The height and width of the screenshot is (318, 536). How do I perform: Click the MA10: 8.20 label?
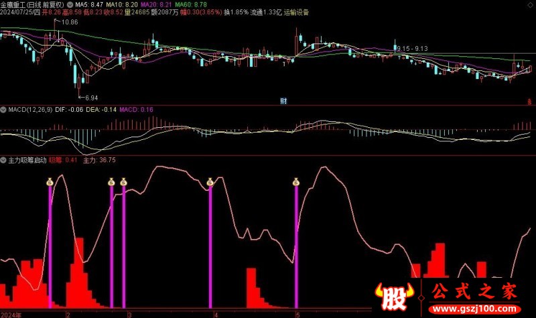point(122,5)
